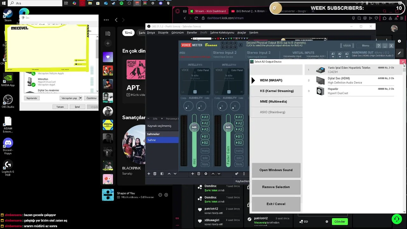Screen dimensions: 407x229
Task: Open chat settings gear in Kick chat
Action: (327, 222)
